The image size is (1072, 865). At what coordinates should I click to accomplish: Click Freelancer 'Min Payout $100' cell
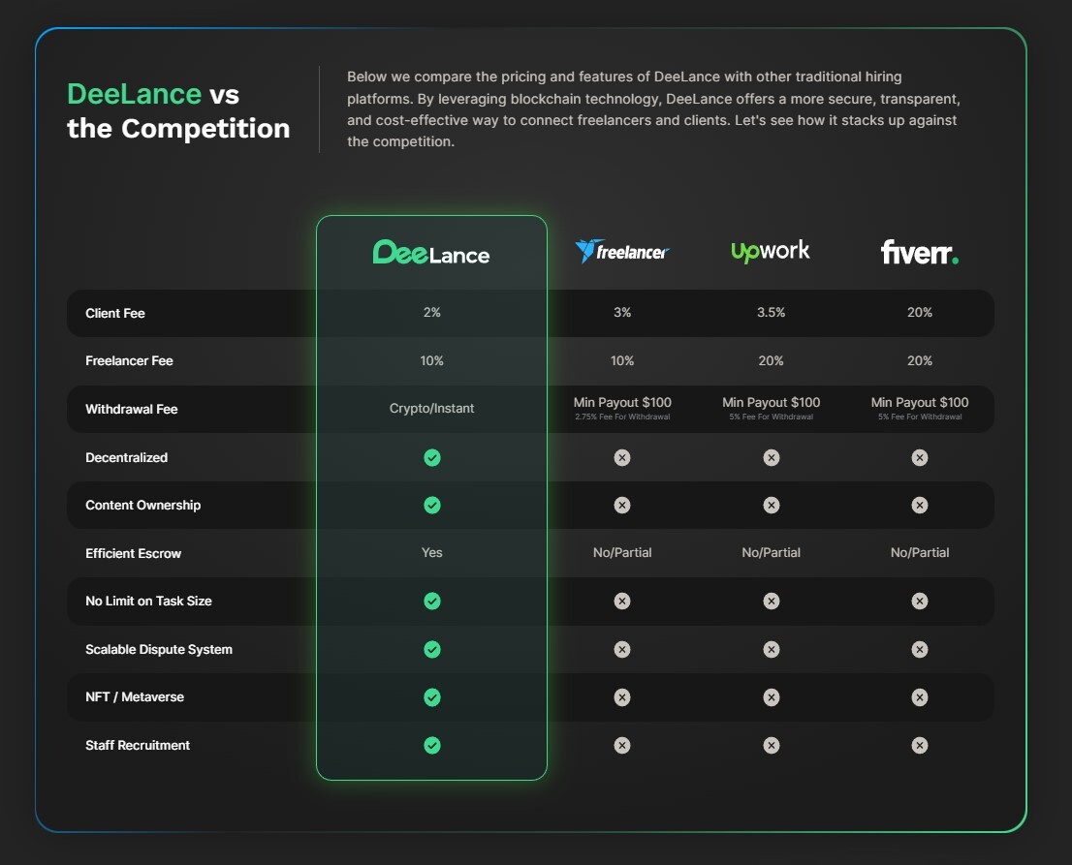622,402
